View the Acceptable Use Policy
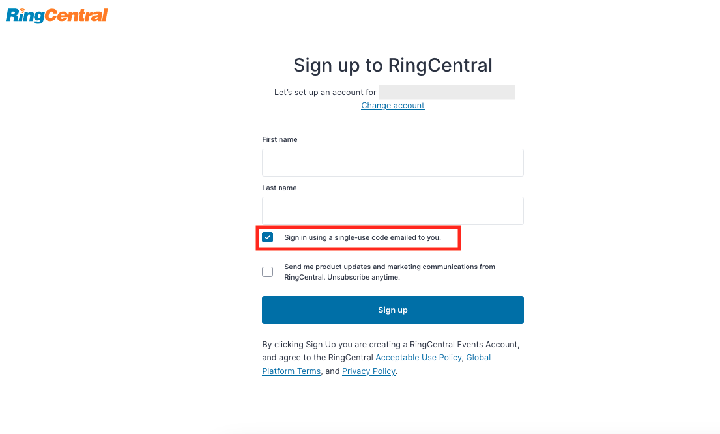This screenshot has width=720, height=434. [418, 357]
